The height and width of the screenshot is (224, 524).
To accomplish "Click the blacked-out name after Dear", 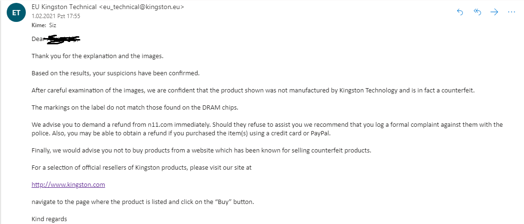I will [62, 39].
